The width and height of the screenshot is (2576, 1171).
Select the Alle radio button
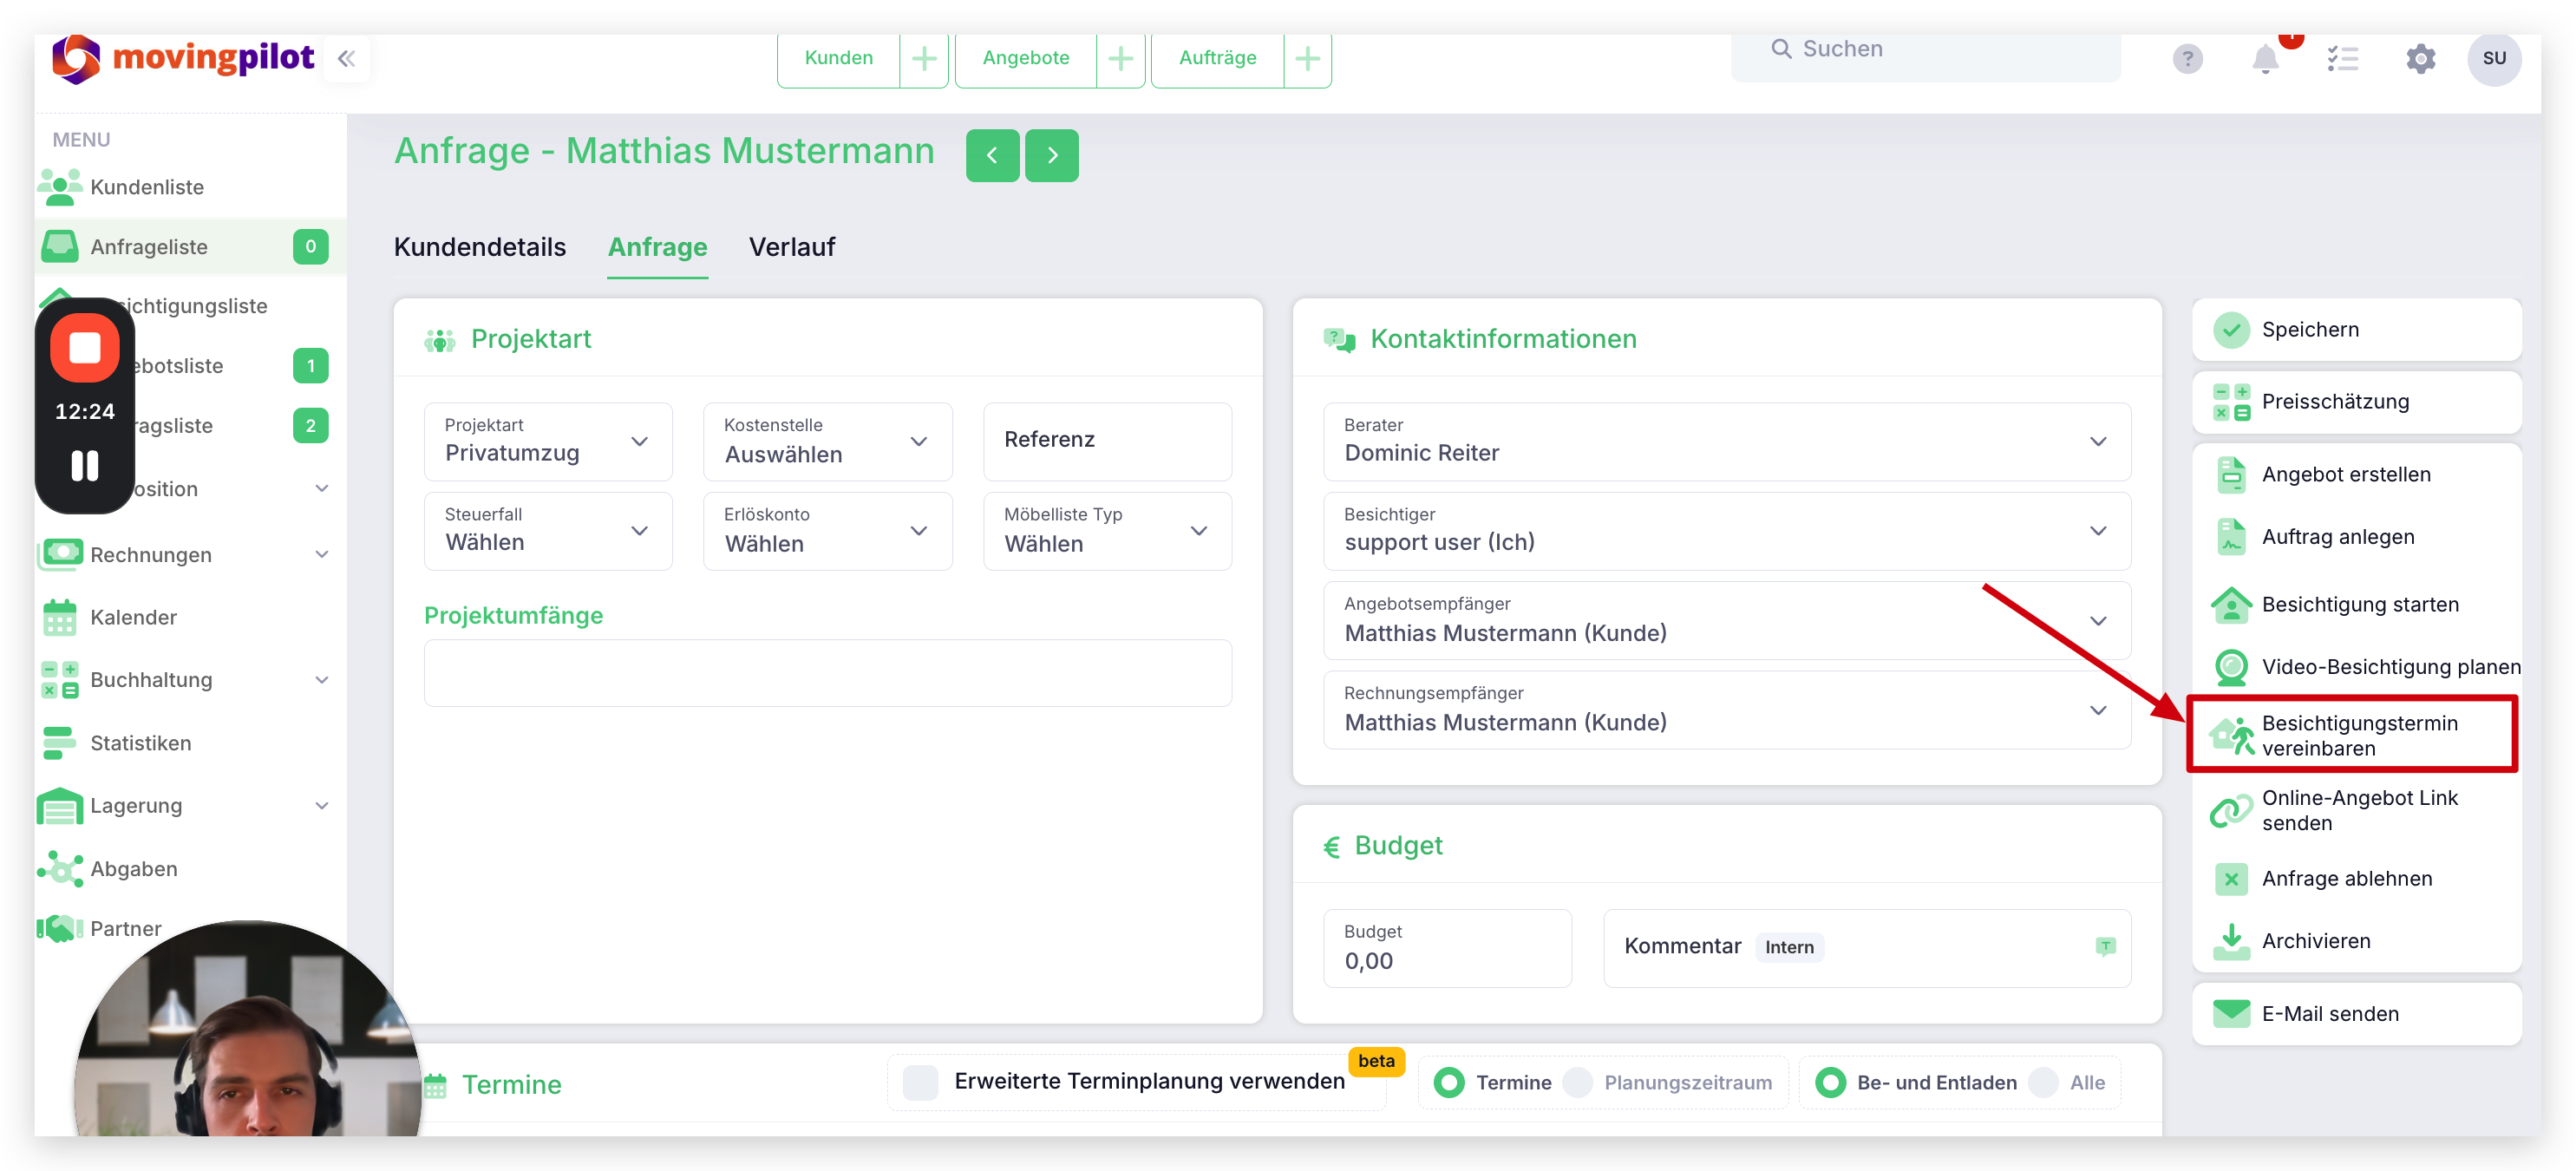[2043, 1082]
